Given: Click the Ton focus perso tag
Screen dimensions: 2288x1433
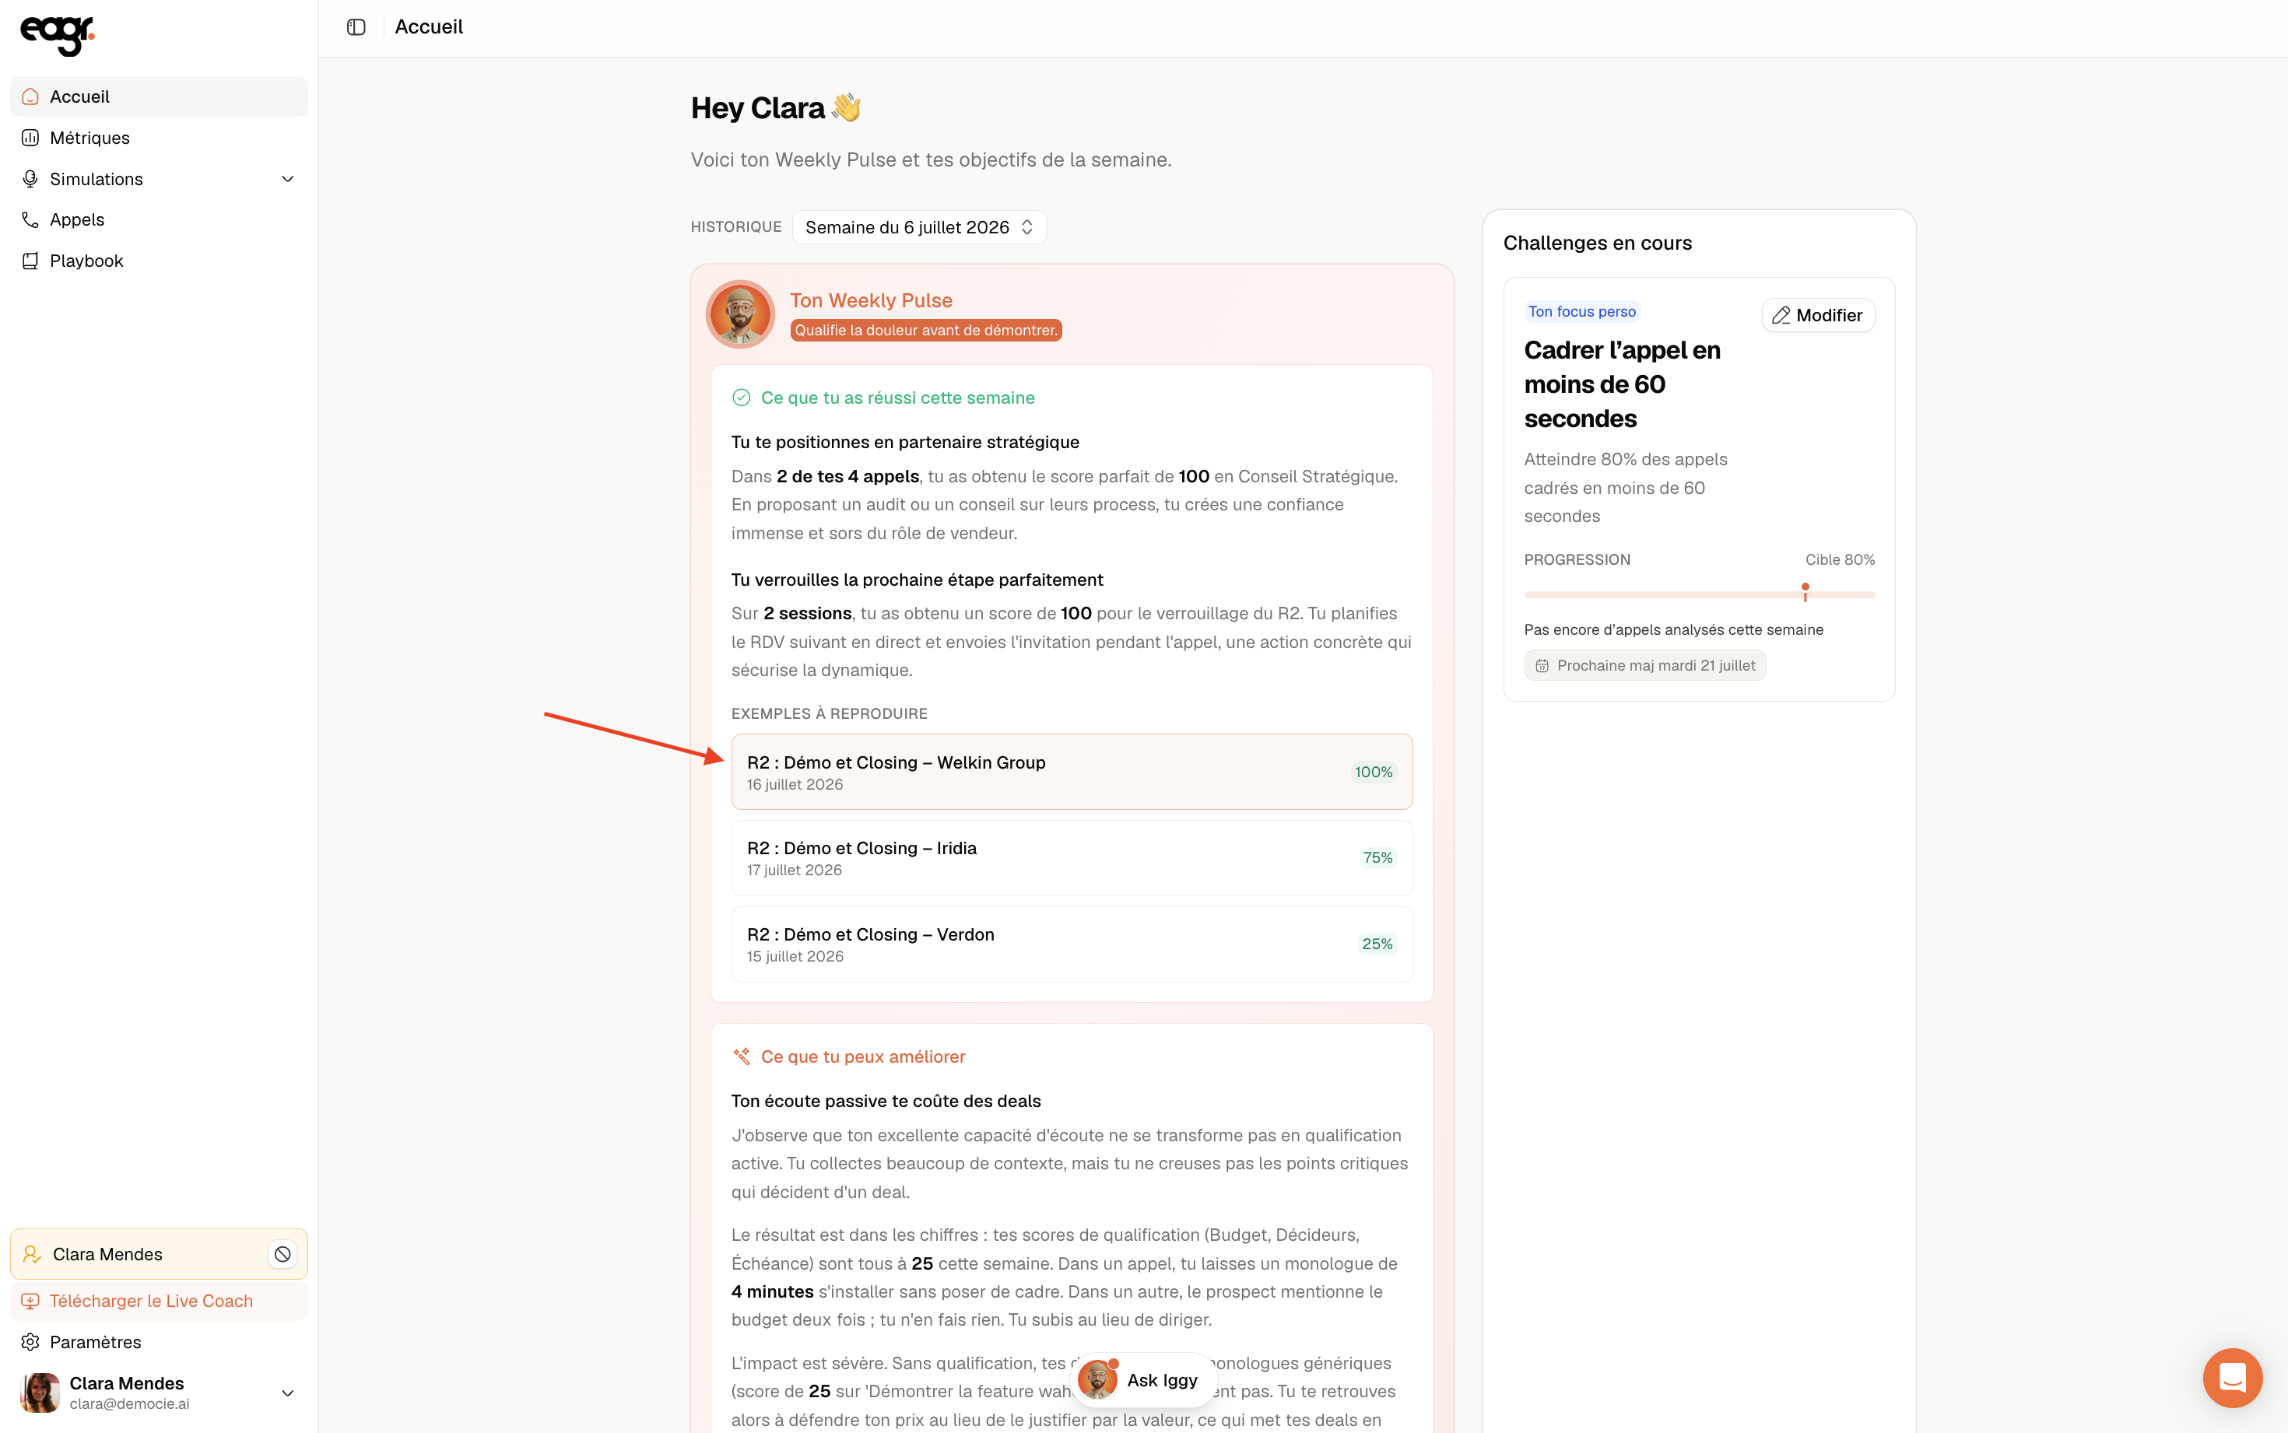Looking at the screenshot, I should click(1582, 312).
